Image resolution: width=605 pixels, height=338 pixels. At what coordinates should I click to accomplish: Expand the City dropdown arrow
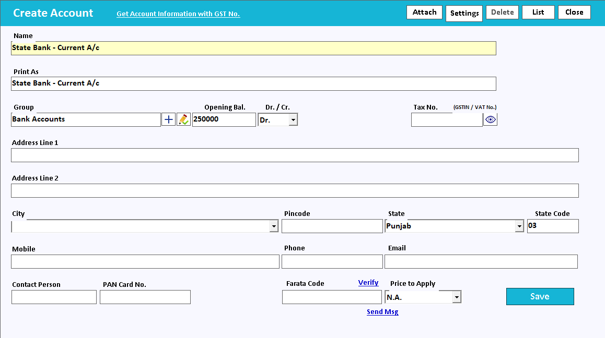(274, 226)
